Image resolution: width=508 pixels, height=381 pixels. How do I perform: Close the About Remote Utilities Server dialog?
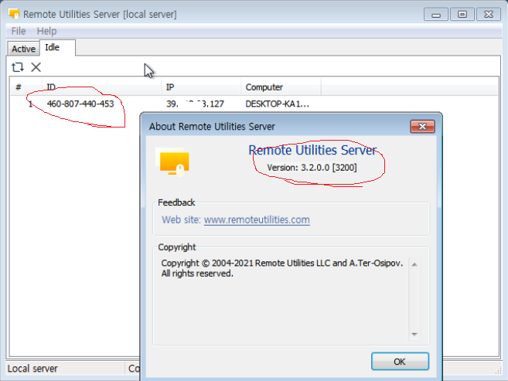coord(422,127)
